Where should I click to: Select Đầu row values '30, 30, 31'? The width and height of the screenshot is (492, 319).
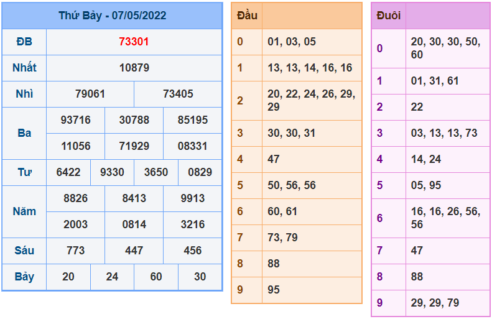291,132
